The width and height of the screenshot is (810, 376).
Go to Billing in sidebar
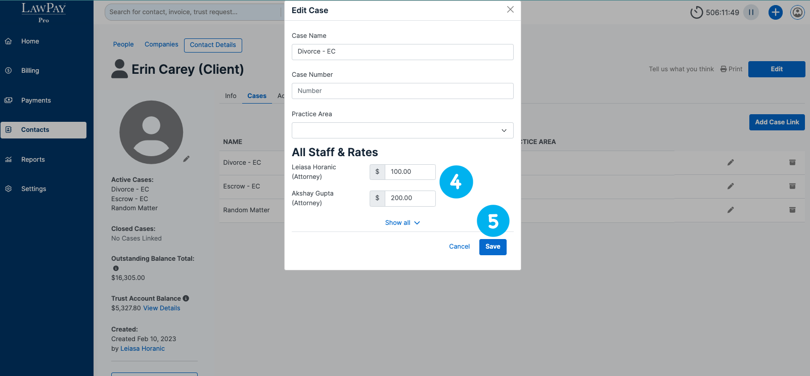click(30, 71)
